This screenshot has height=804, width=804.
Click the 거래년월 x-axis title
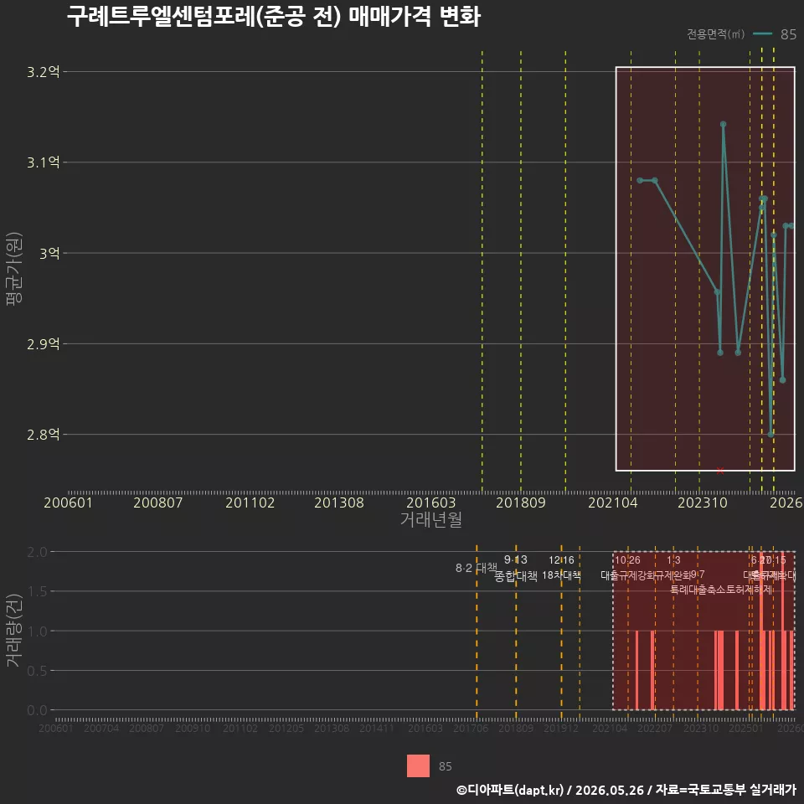(430, 519)
